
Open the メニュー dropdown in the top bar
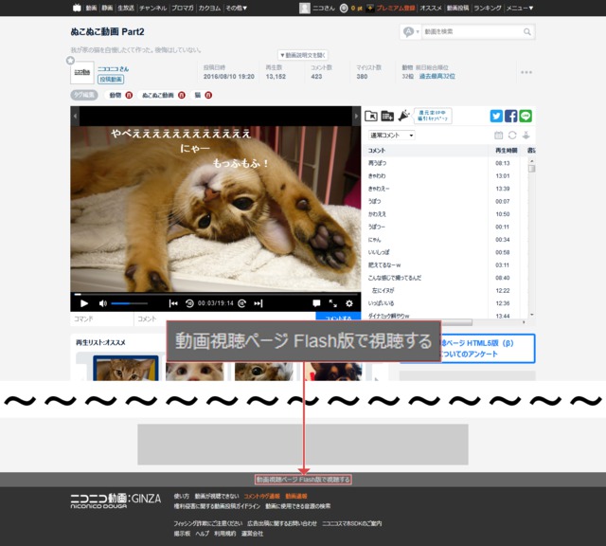tap(518, 8)
